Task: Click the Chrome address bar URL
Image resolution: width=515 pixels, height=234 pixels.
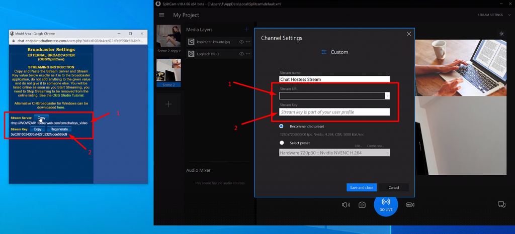Action: pyautogui.click(x=80, y=41)
